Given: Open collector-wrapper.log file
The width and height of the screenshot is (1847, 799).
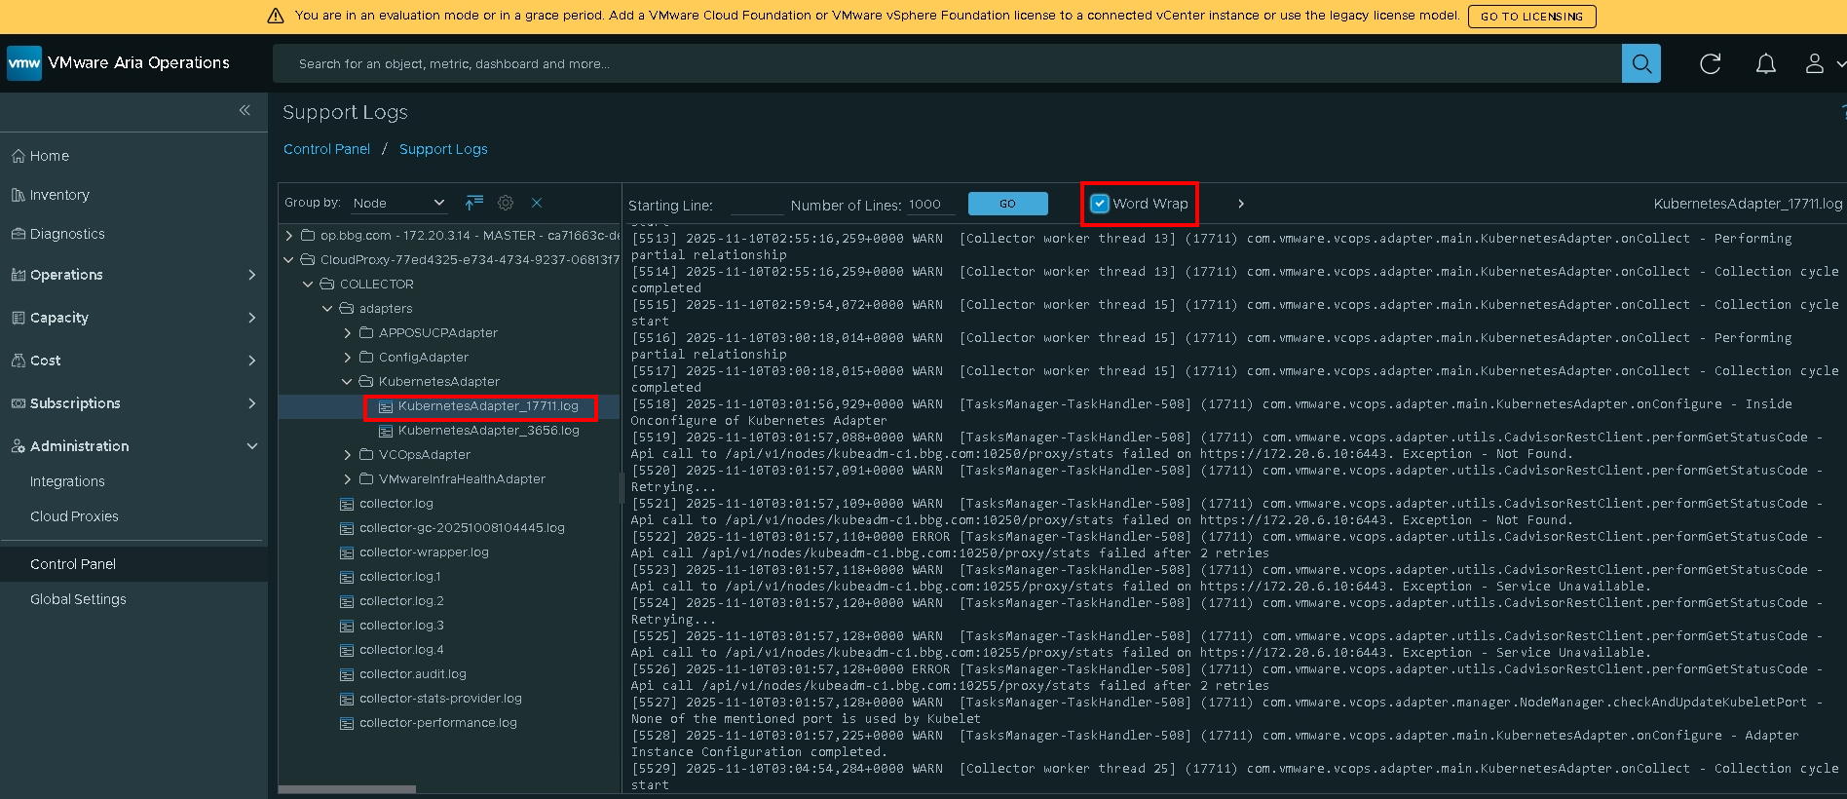Looking at the screenshot, I should [x=424, y=552].
